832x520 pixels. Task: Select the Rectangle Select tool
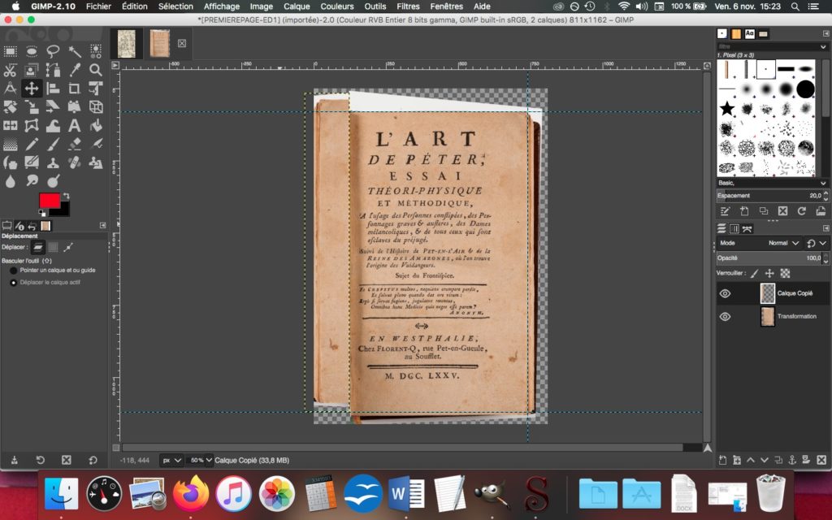(x=10, y=51)
